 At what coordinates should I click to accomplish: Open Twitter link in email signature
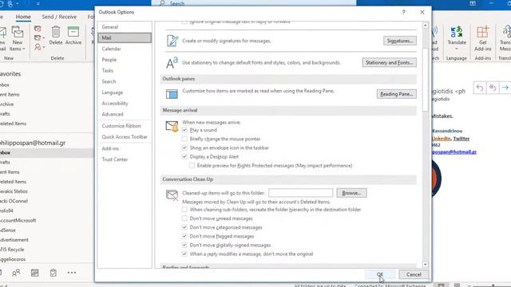coord(461,139)
